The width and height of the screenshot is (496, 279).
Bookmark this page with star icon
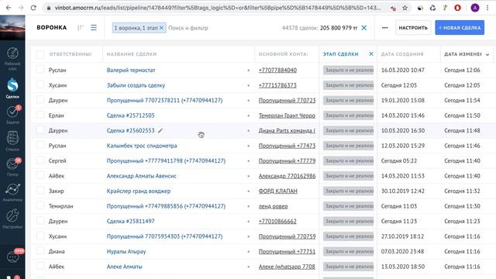point(405,8)
